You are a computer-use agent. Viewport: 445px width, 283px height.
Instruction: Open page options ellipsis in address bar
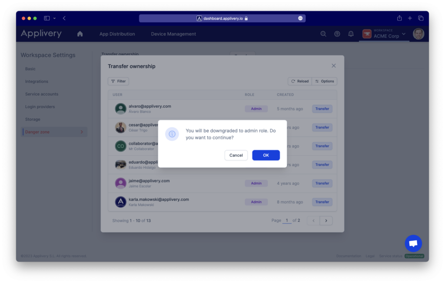(300, 18)
